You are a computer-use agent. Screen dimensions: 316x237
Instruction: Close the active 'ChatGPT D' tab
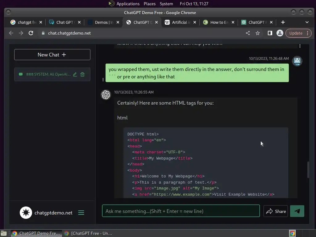[x=156, y=22]
